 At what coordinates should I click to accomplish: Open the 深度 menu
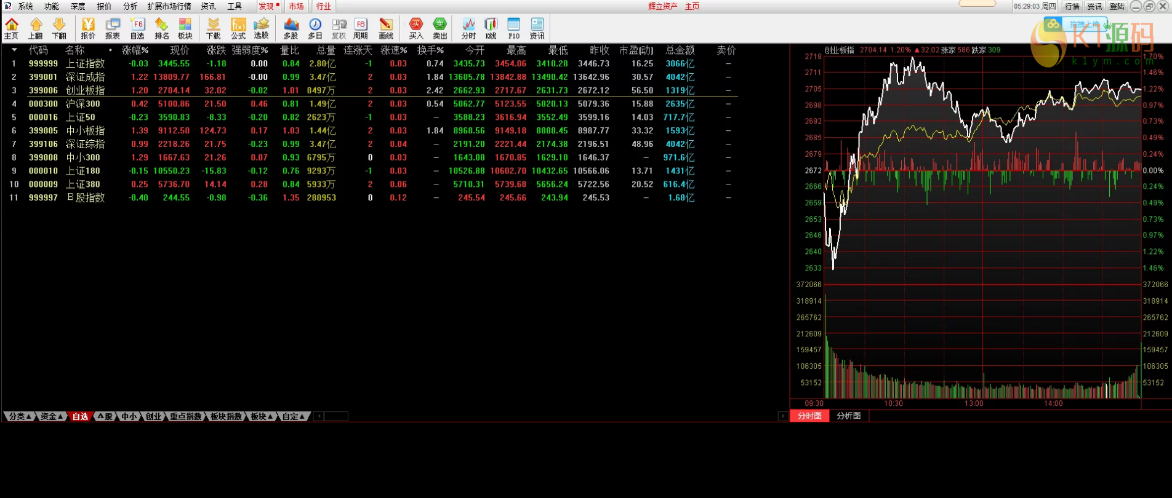tap(78, 6)
